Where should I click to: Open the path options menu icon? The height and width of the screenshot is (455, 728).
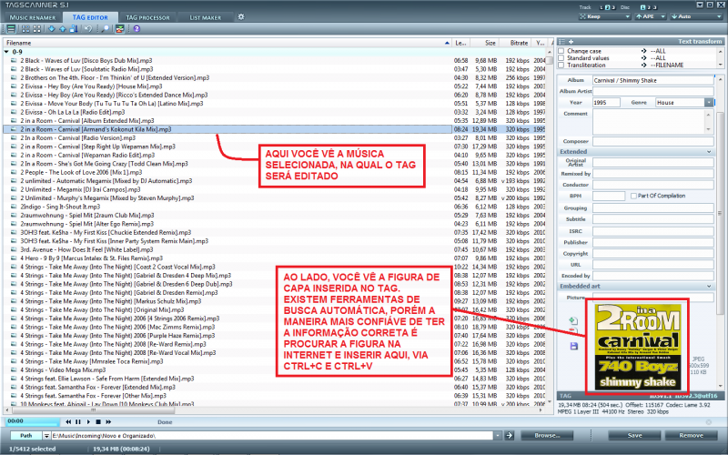coord(46,436)
